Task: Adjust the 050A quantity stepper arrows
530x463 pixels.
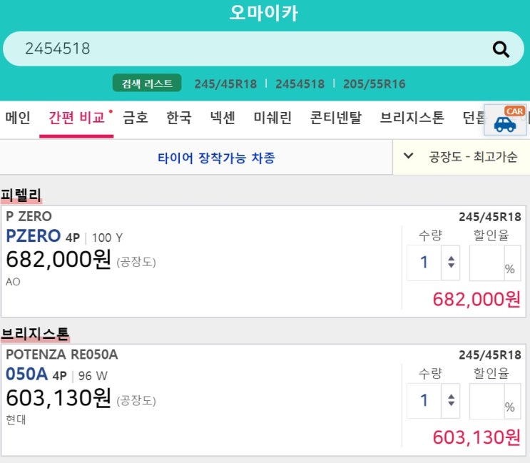Action: coord(451,401)
